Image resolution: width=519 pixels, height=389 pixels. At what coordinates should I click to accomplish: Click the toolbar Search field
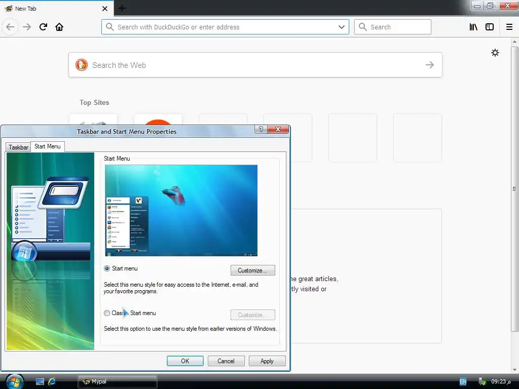393,27
